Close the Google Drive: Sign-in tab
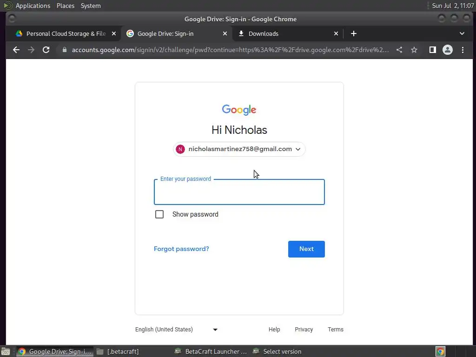The image size is (476, 357). (x=225, y=33)
